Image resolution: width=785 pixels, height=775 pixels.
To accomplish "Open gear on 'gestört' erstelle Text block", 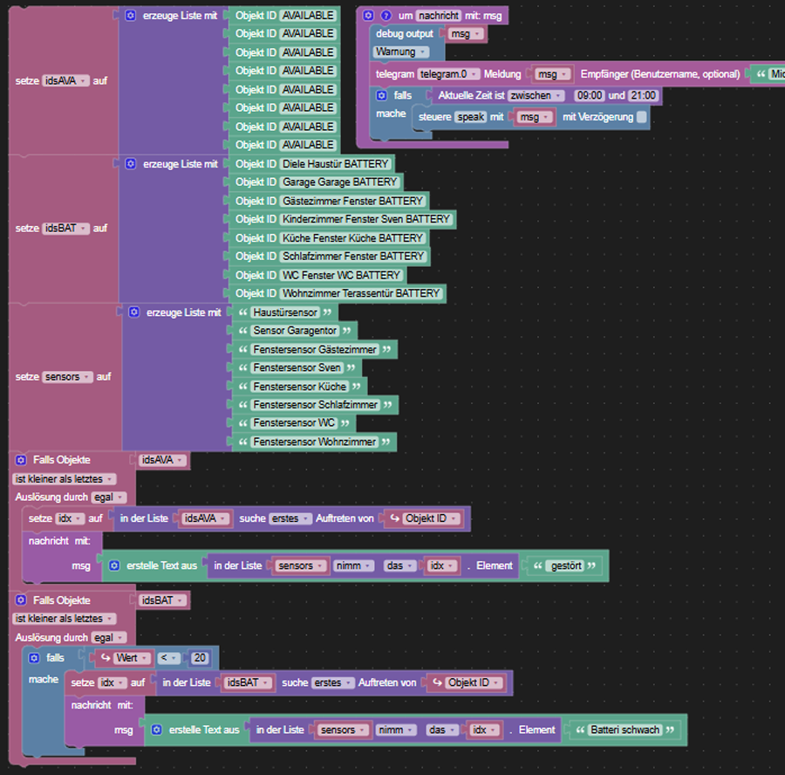I will [114, 566].
